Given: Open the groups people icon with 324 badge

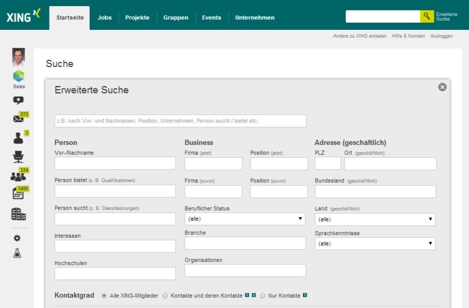Looking at the screenshot, I should coord(18,176).
